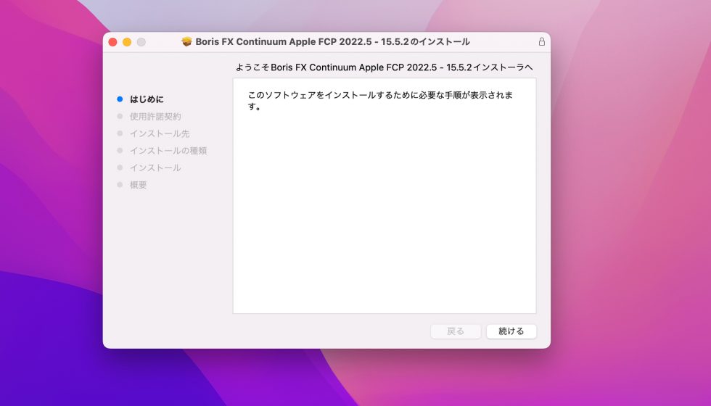Select the インストール先 step in sidebar
This screenshot has height=406, width=711.
pyautogui.click(x=160, y=133)
